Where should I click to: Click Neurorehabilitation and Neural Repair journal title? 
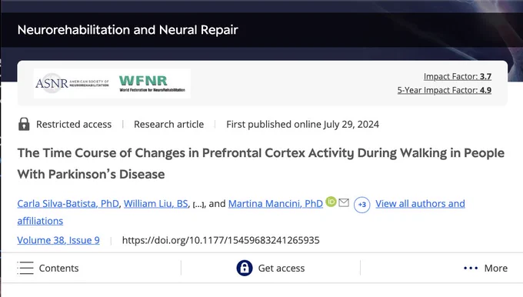128,30
